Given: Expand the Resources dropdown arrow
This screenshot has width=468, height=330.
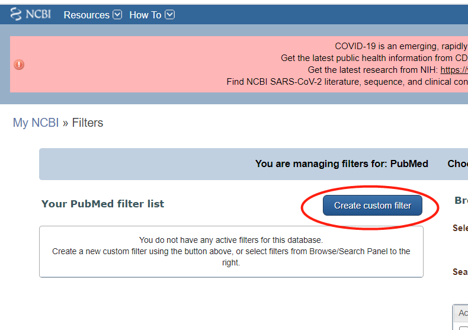Looking at the screenshot, I should [x=117, y=14].
